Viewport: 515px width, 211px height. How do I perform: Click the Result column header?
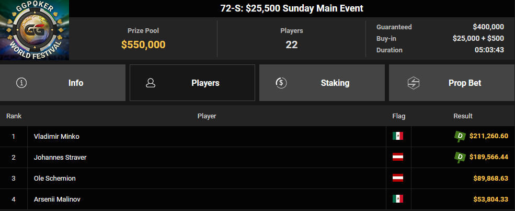[463, 116]
